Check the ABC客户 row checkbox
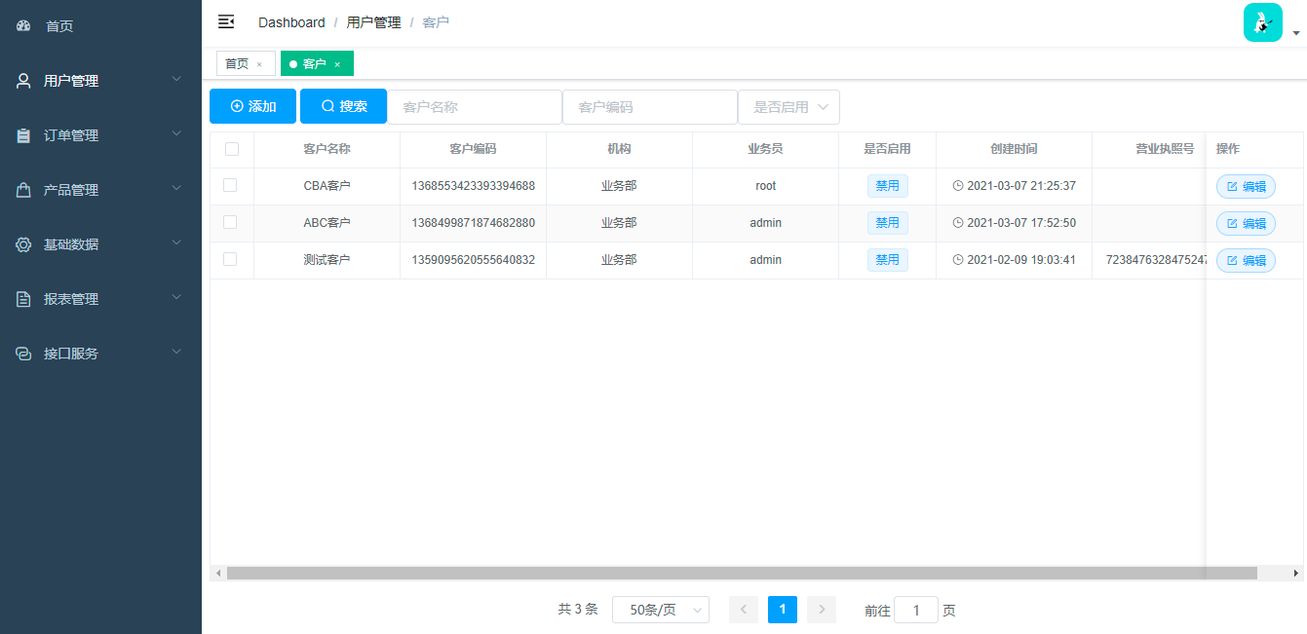1307x634 pixels. click(230, 222)
